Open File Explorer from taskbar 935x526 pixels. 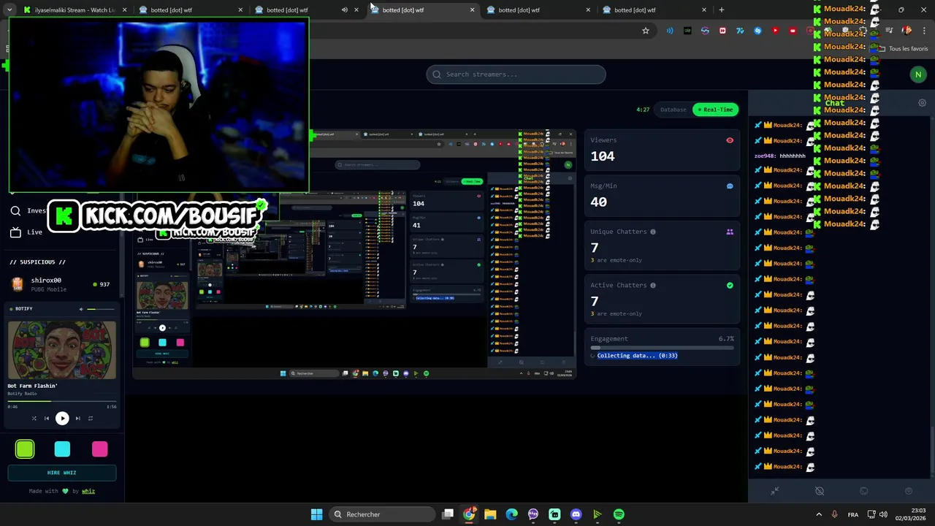[490, 514]
